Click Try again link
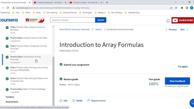 (183, 67)
